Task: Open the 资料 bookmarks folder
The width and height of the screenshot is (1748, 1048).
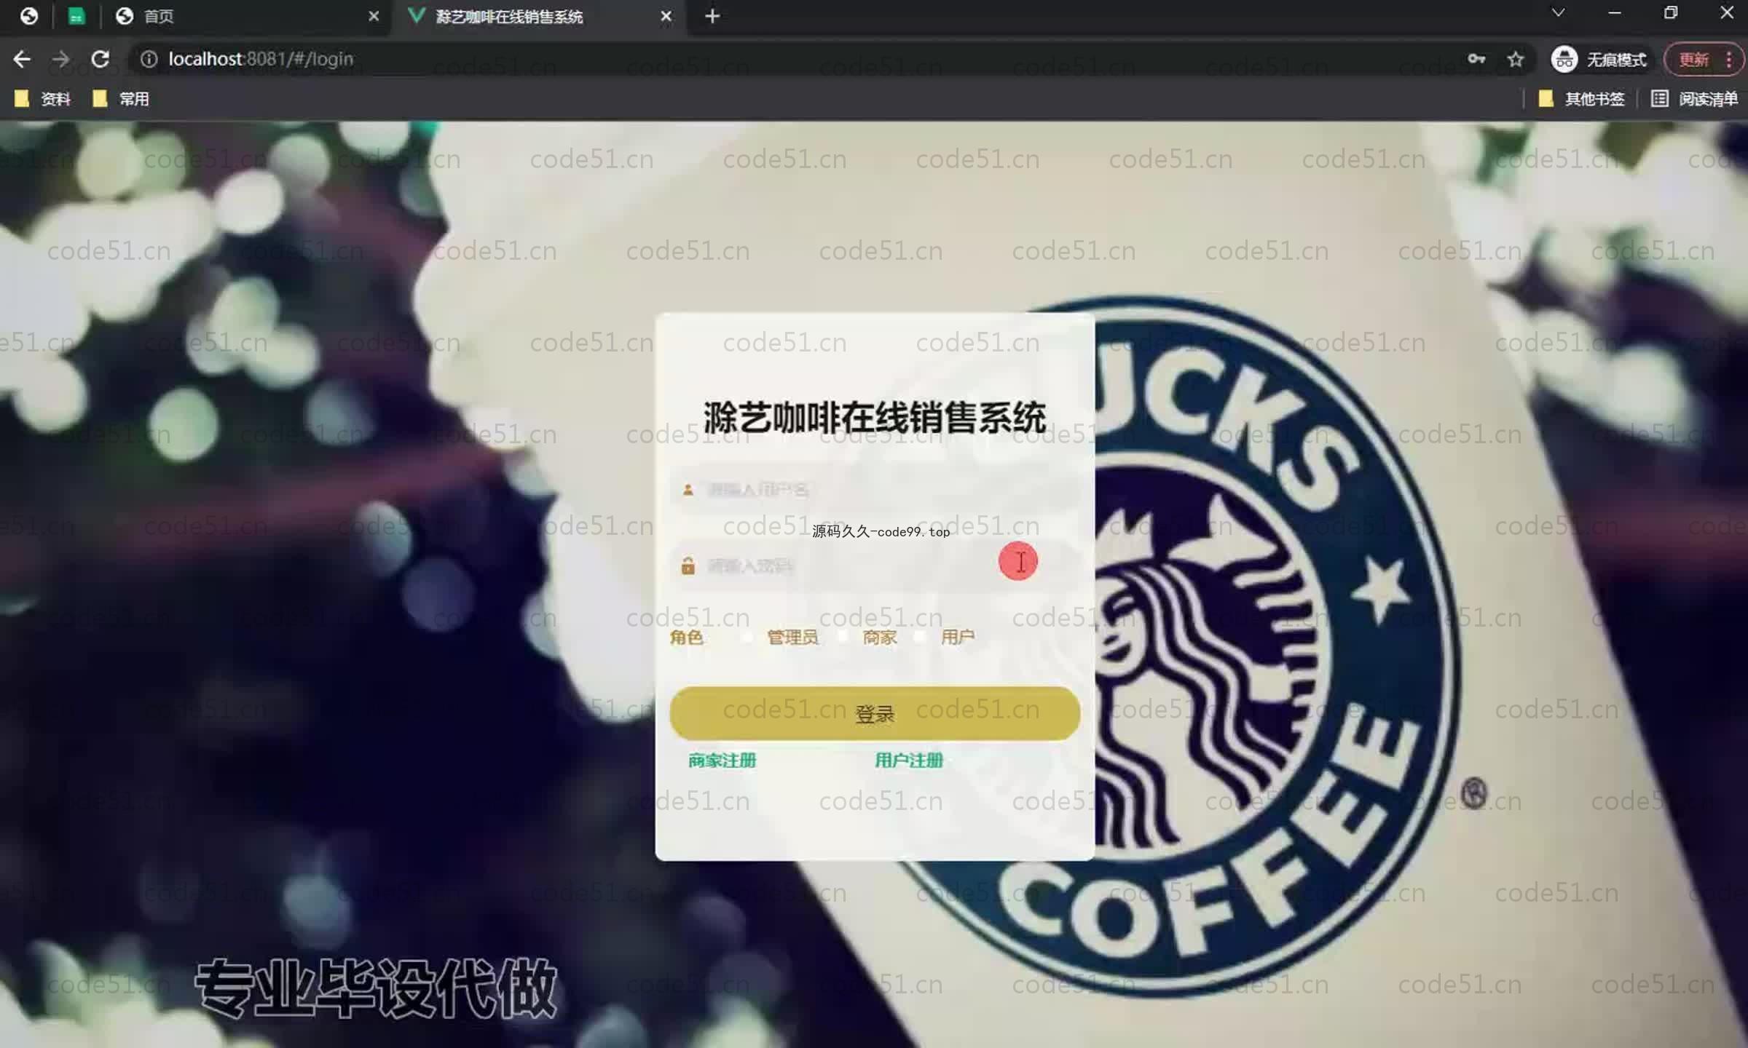Action: 42,99
